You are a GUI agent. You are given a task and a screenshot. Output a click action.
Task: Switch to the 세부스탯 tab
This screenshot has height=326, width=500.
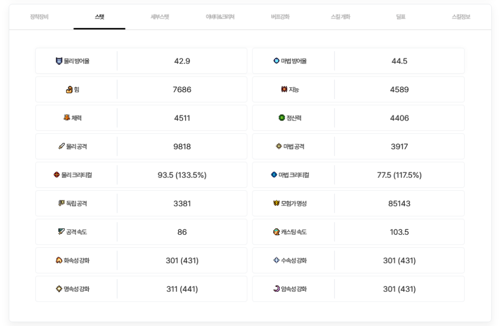tap(160, 17)
